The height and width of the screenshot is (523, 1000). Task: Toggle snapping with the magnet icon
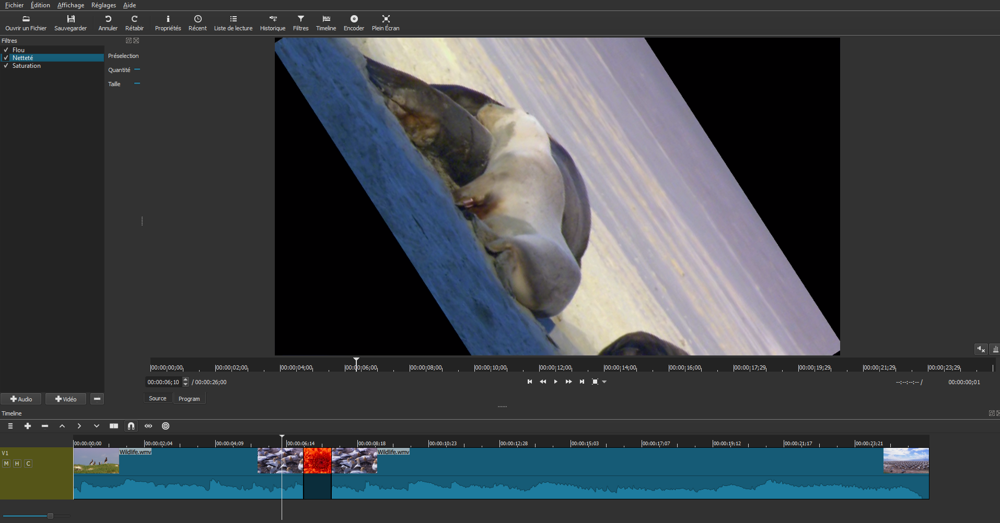[x=131, y=426]
